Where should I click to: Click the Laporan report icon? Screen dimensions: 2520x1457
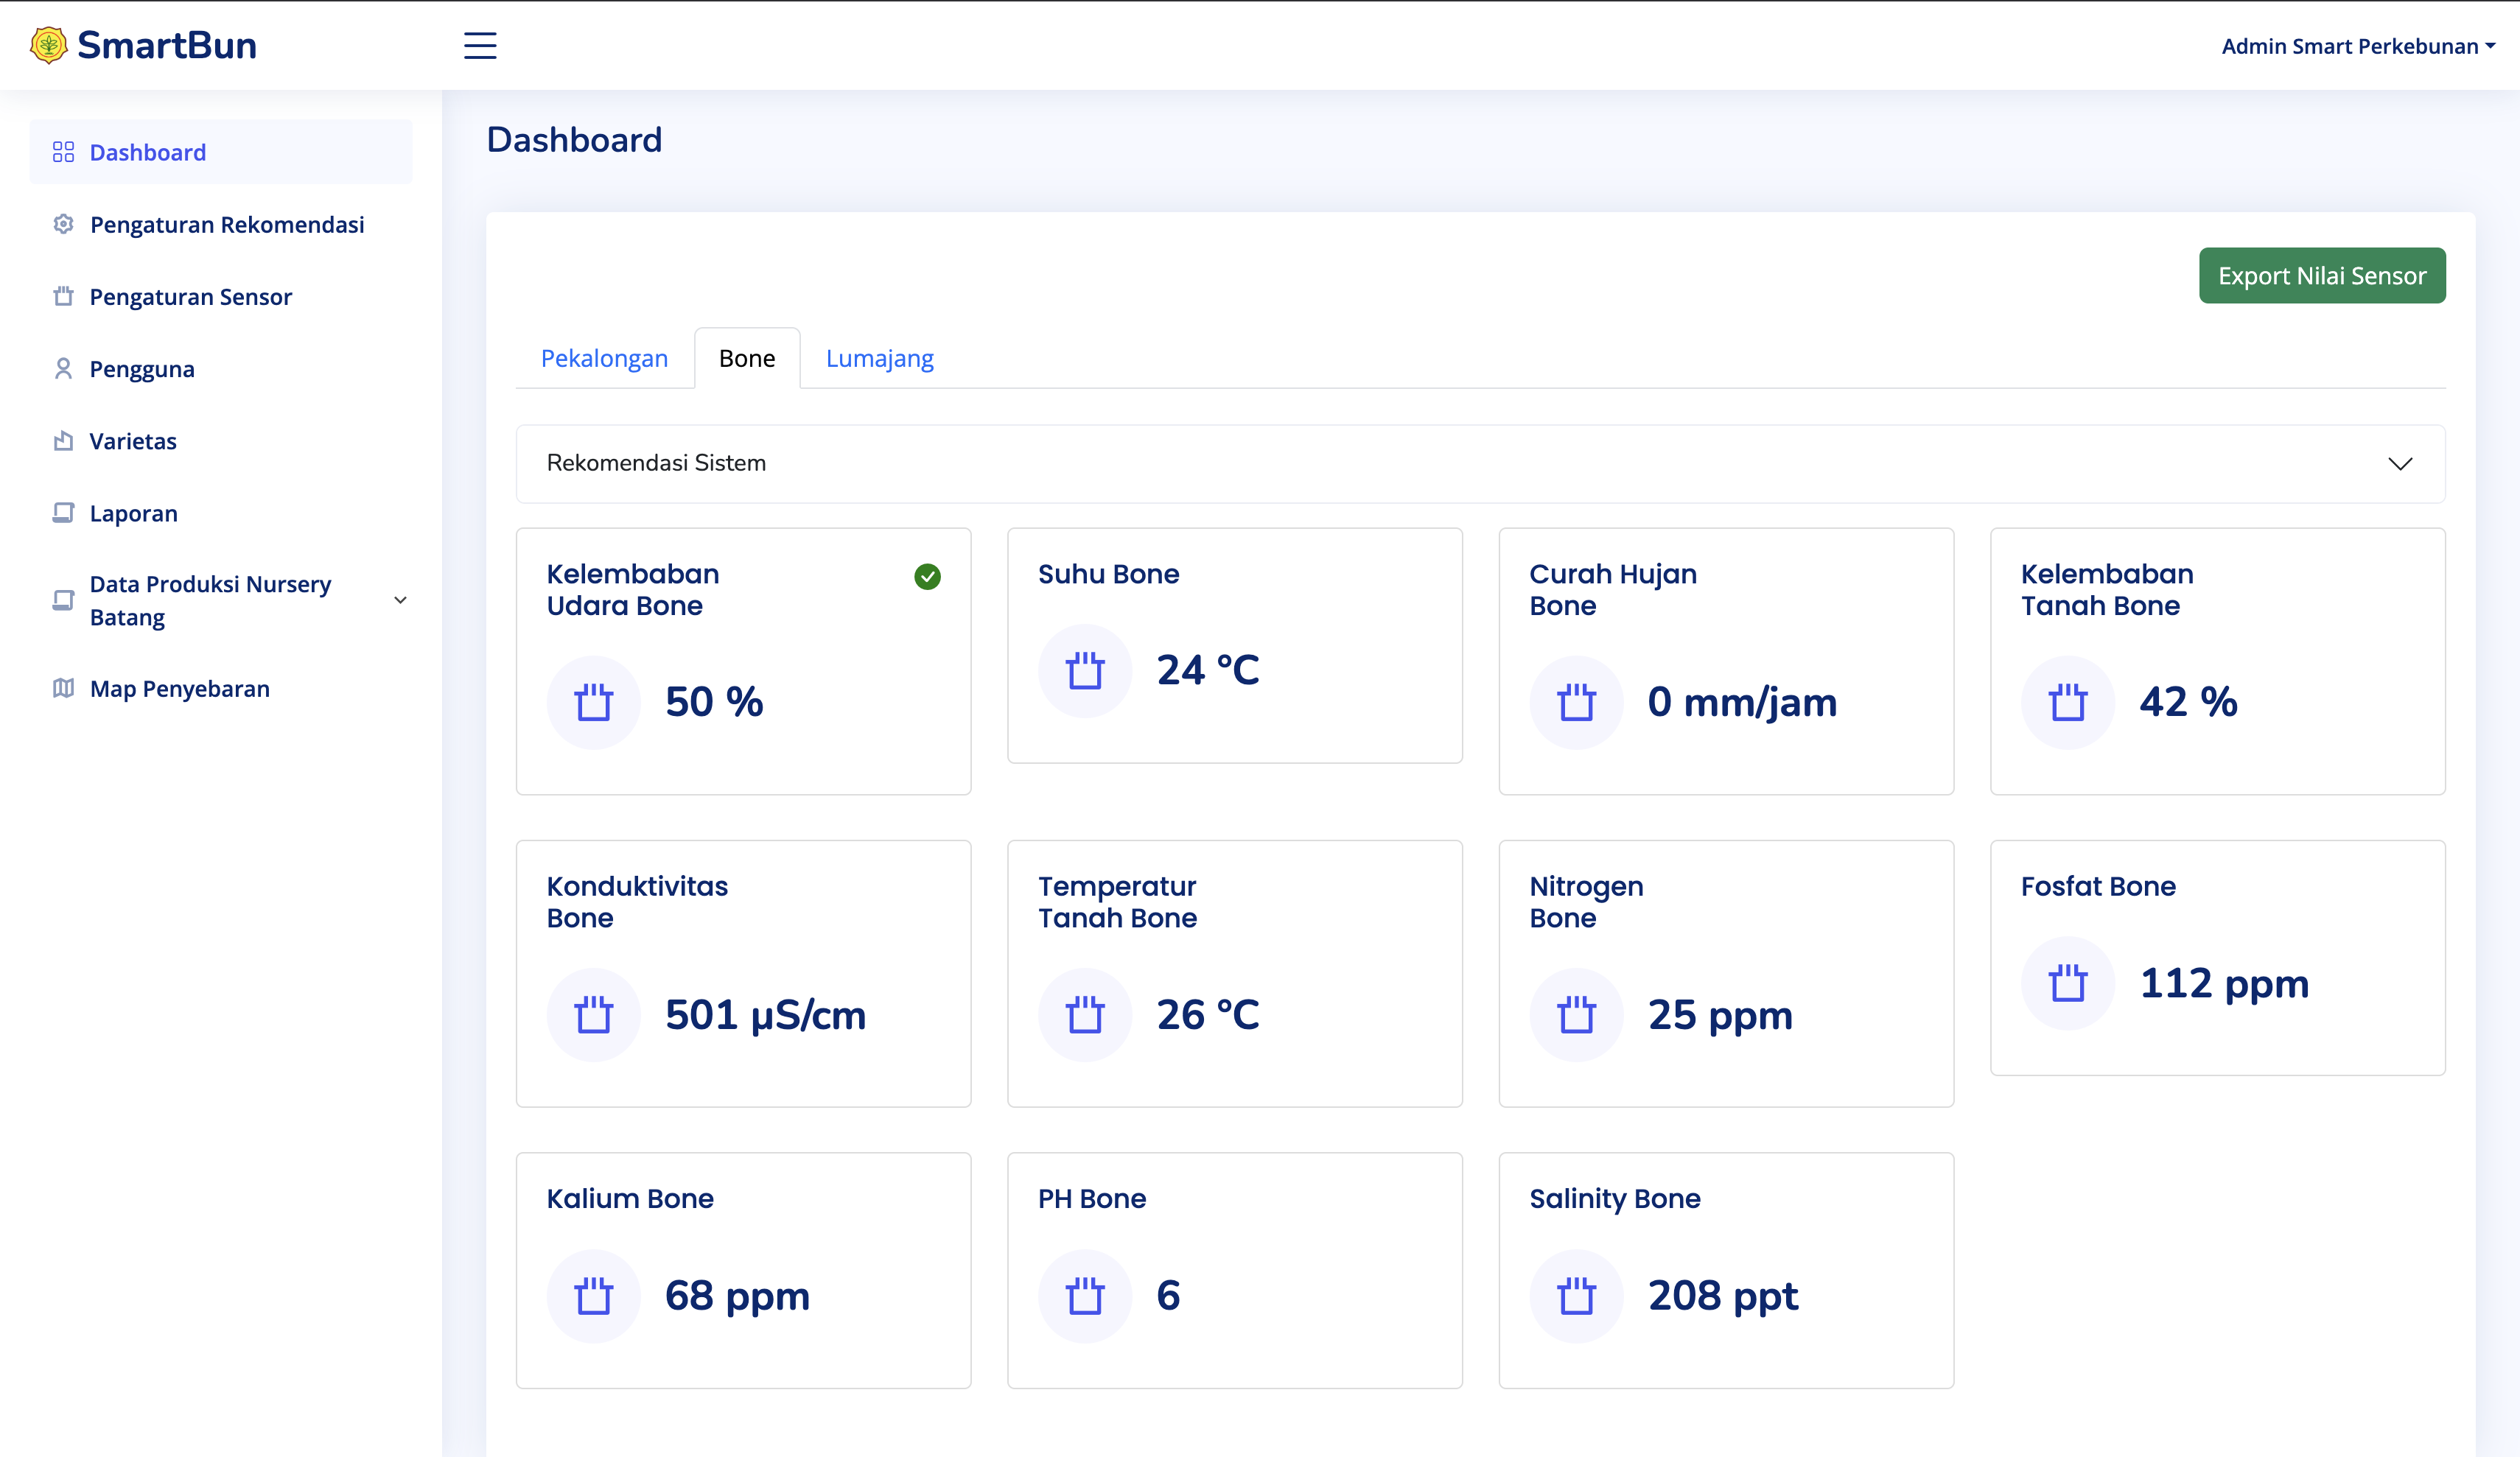[x=63, y=513]
